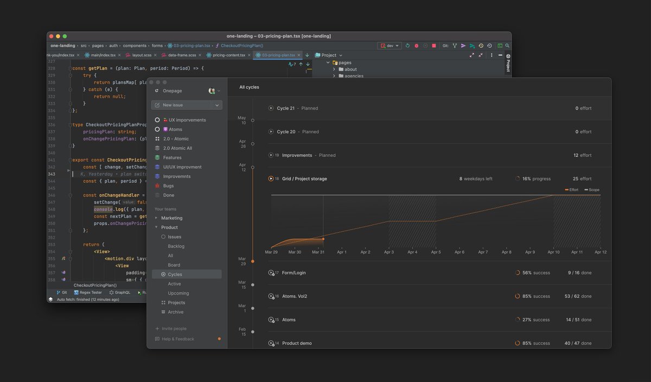The width and height of the screenshot is (651, 382).
Task: Stop the running dev process in IDE
Action: click(x=434, y=46)
